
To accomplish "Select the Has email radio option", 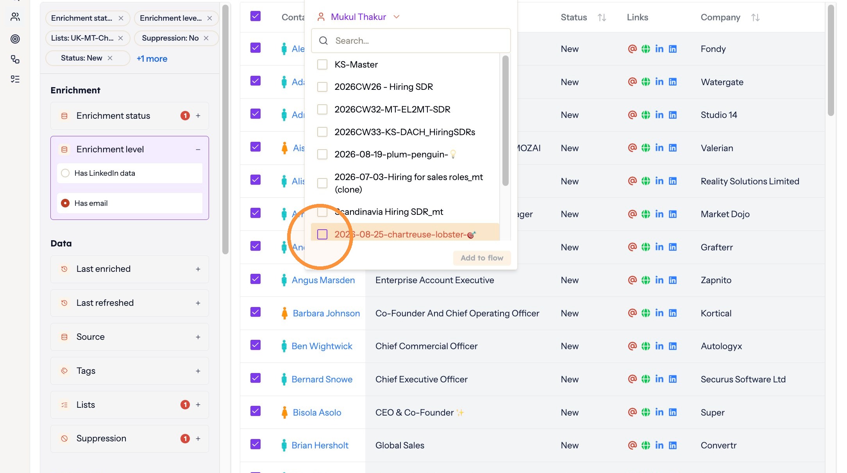I will coord(65,203).
